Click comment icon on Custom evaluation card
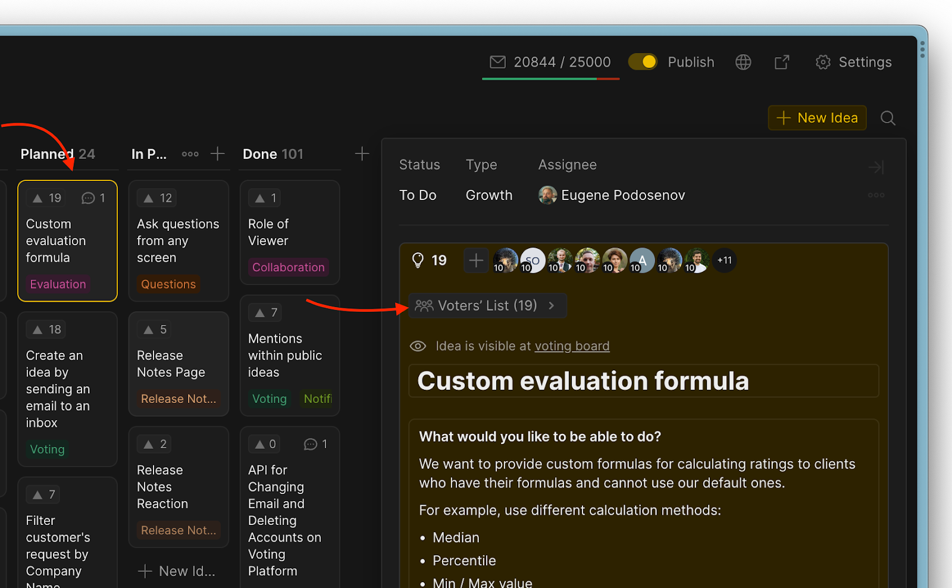Image resolution: width=952 pixels, height=588 pixels. coord(88,198)
